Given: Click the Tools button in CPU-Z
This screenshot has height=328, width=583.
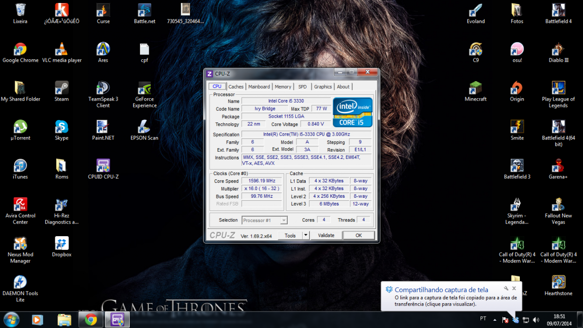Looking at the screenshot, I should click(290, 235).
